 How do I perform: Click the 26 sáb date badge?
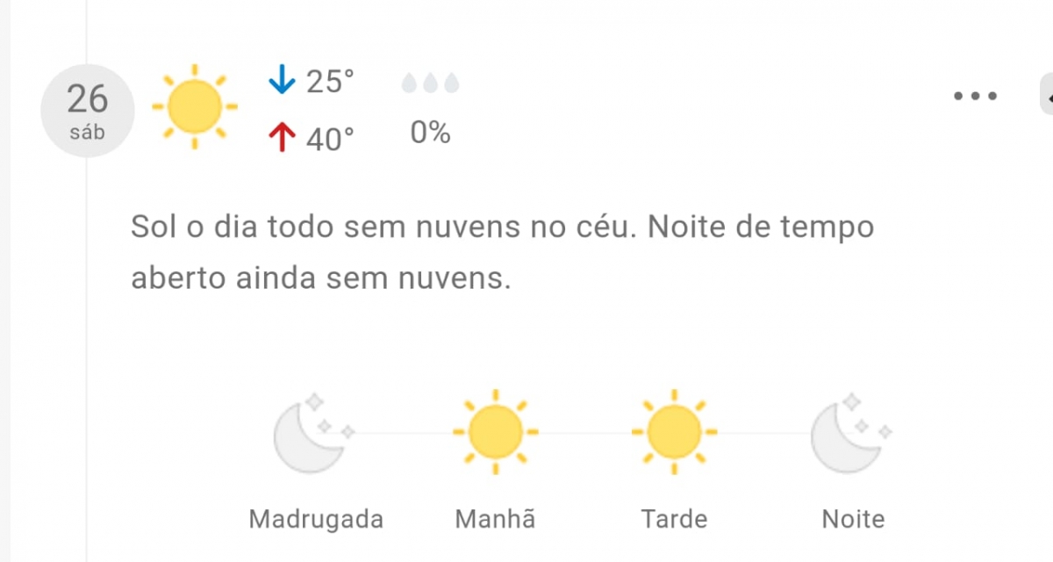click(x=87, y=110)
